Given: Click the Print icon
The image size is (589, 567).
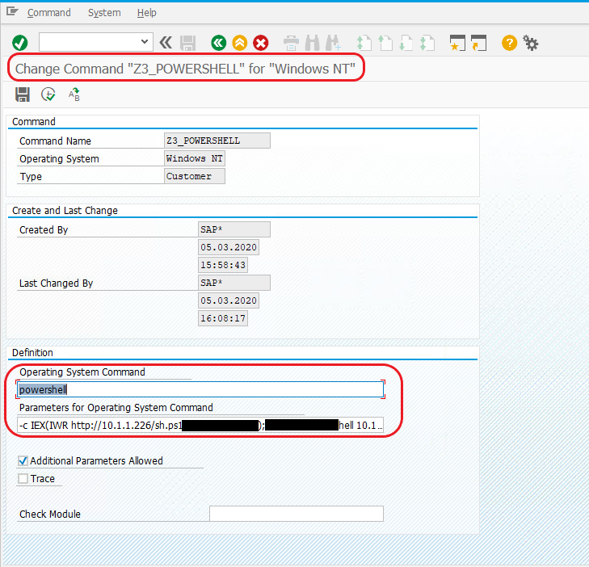Looking at the screenshot, I should 291,43.
